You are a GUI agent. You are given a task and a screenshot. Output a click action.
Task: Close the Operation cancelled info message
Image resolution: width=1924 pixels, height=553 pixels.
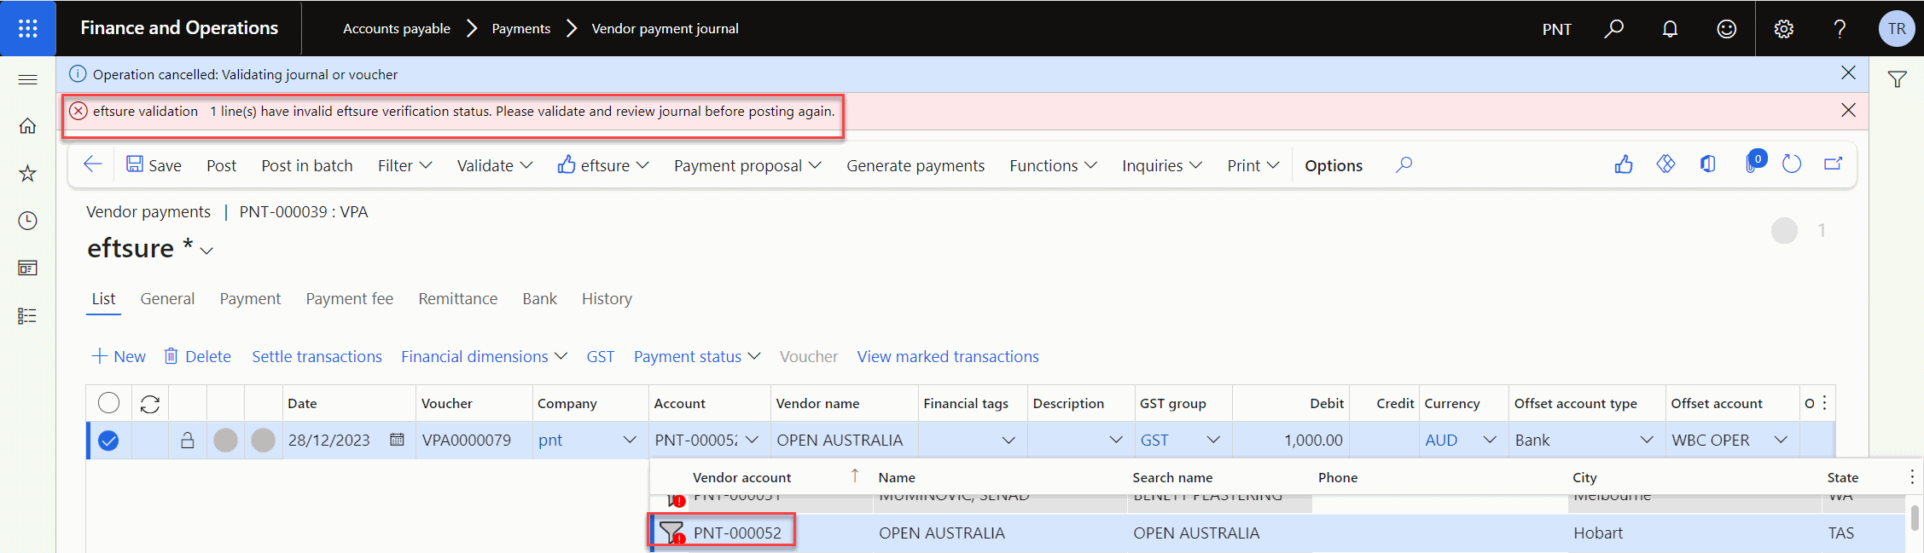pyautogui.click(x=1848, y=73)
